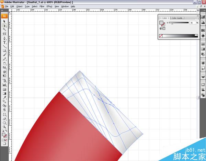Open the Color panel options menu
Viewport: 206px width, 161px height.
198,19
